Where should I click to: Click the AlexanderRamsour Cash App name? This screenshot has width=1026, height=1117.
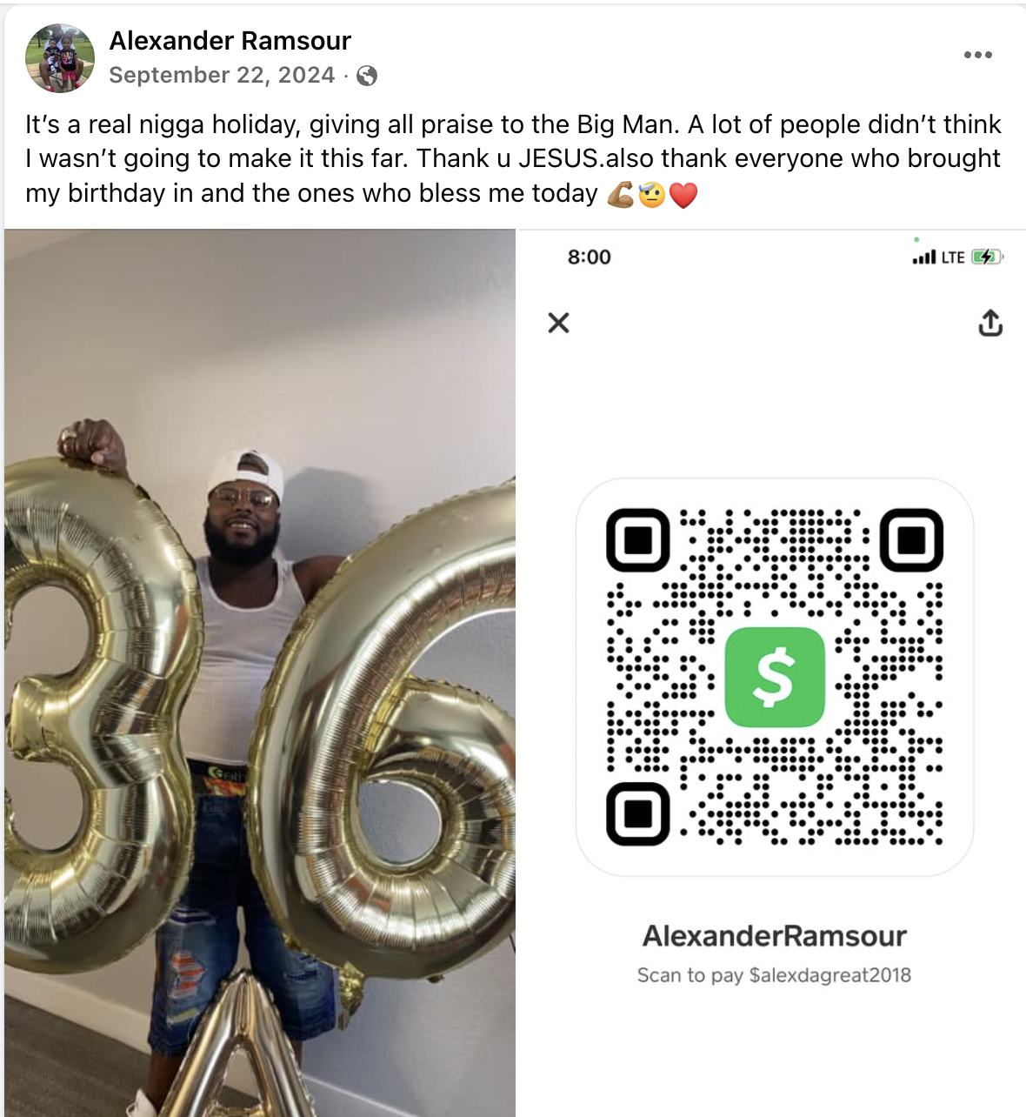pos(775,936)
